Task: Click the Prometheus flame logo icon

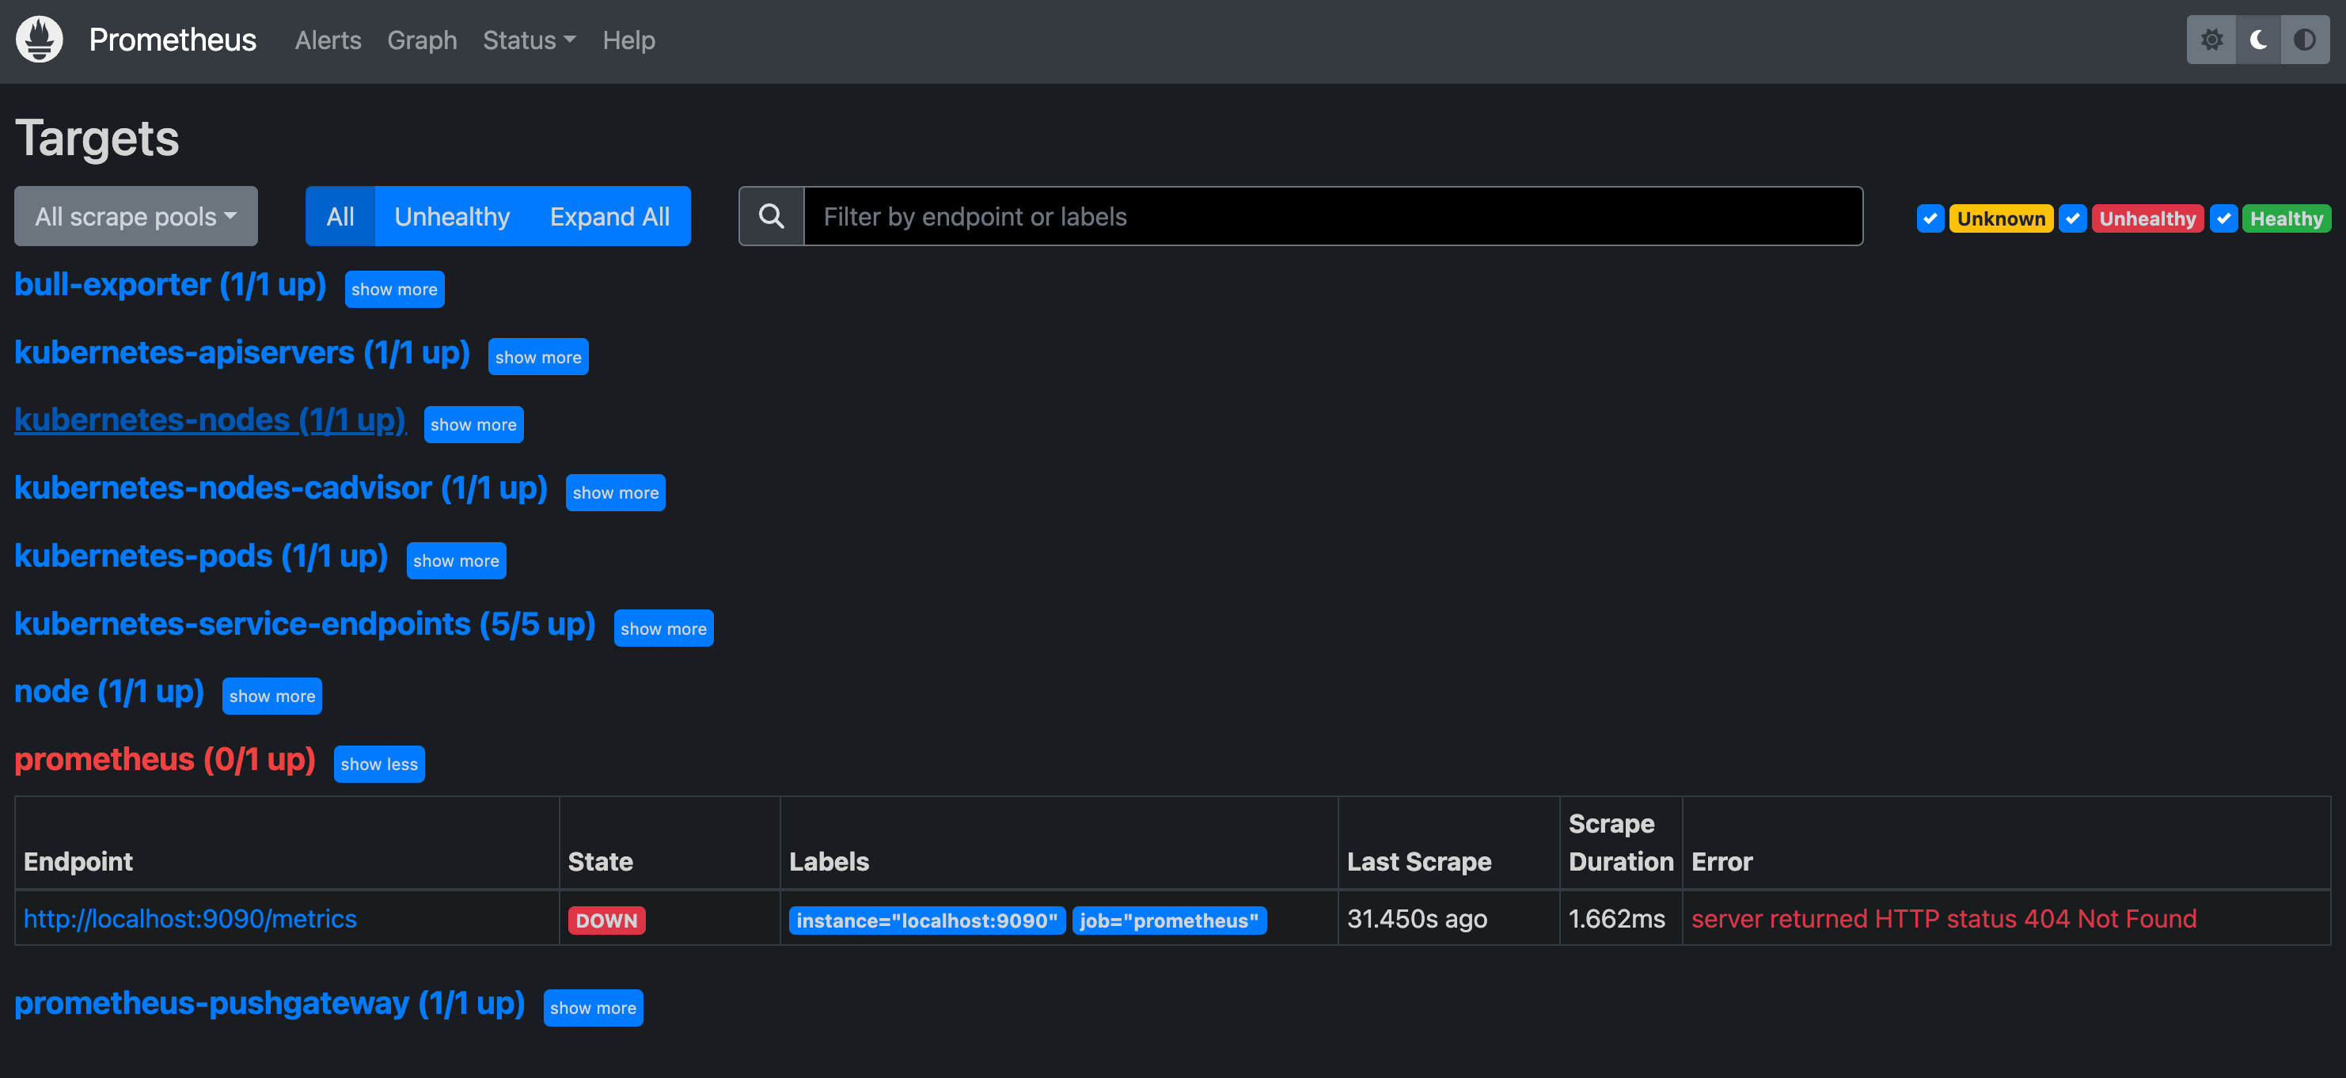Action: pos(39,40)
